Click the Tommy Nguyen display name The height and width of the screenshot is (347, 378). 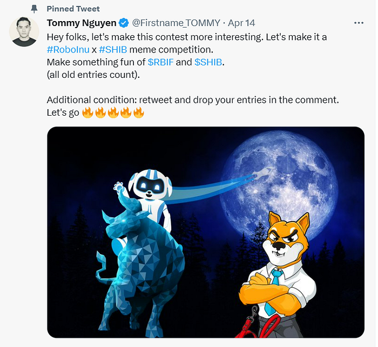(82, 23)
